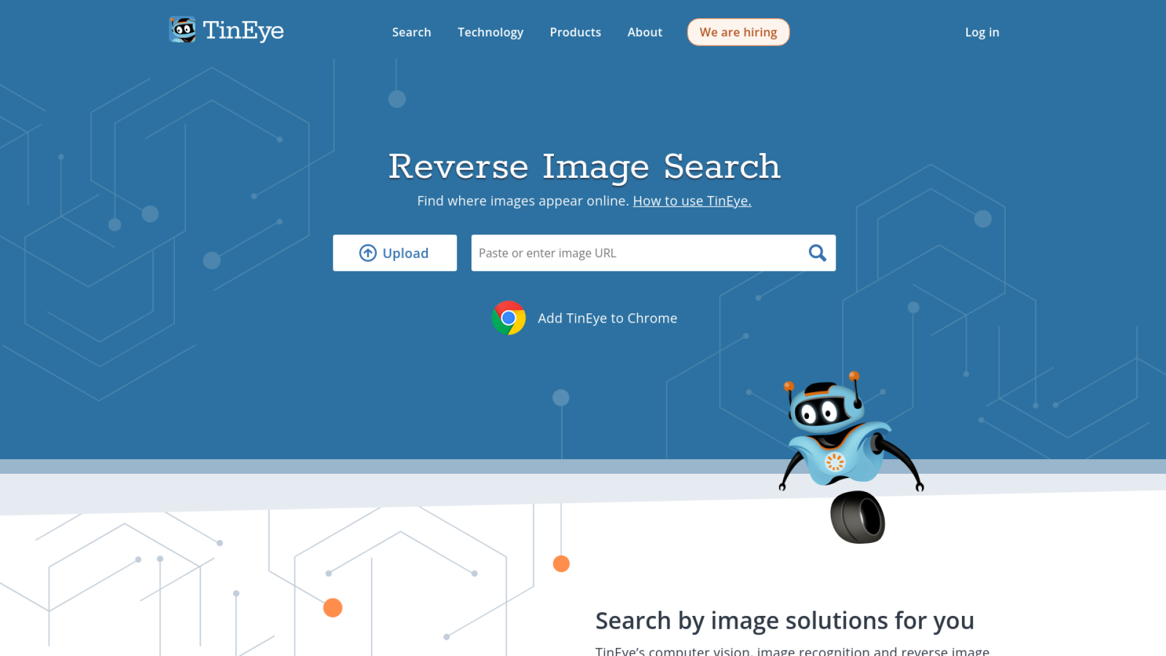Open the How to use TinEye link
1166x656 pixels.
click(x=692, y=201)
